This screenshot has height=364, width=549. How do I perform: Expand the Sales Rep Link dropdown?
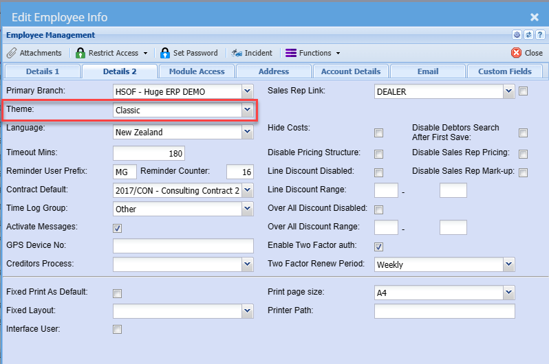[x=509, y=91]
